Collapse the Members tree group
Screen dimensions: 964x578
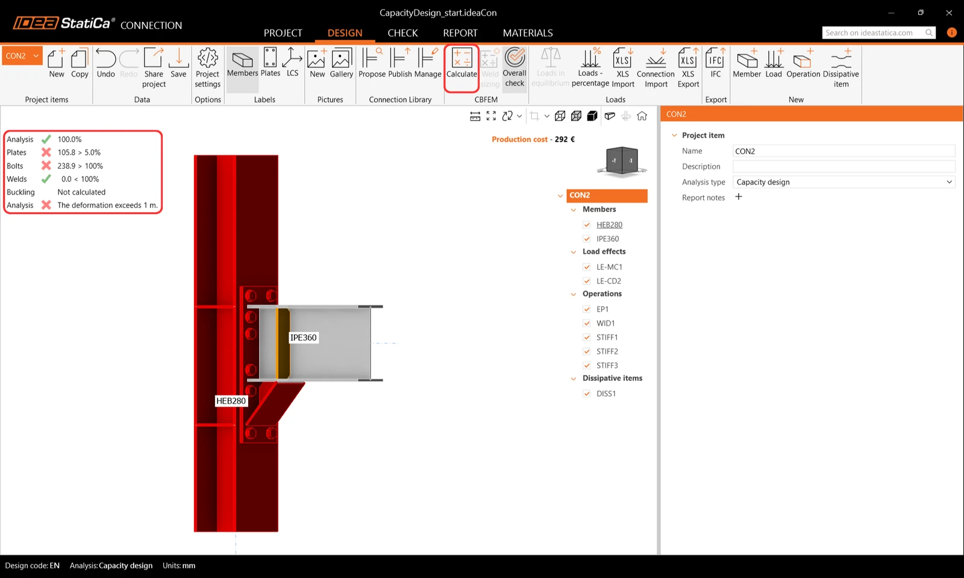[x=574, y=210]
